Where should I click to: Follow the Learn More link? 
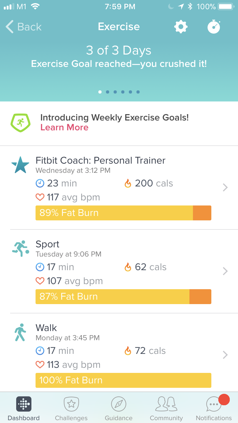click(x=64, y=127)
